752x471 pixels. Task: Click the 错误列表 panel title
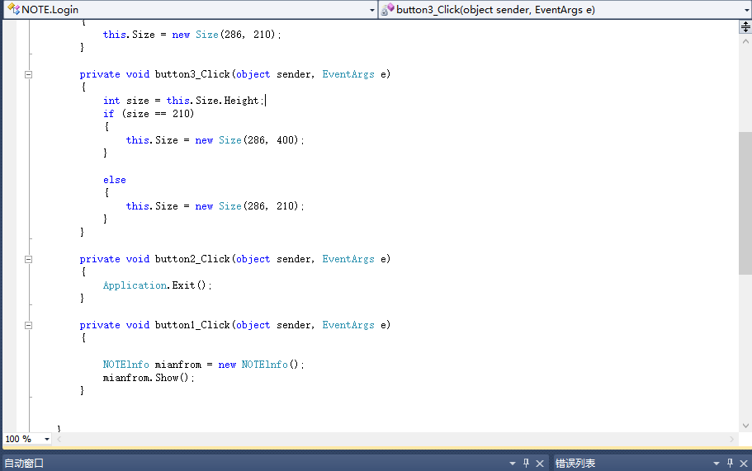[575, 464]
